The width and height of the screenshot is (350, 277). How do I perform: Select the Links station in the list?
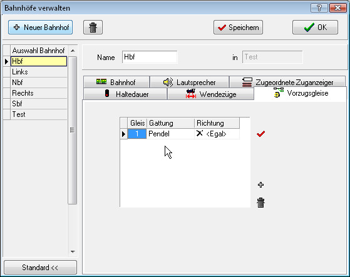pos(39,72)
